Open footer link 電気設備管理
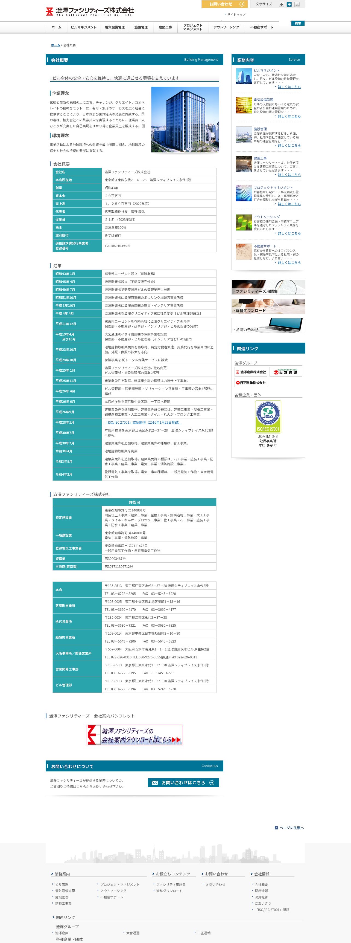Screen dimensions: 351x943 pos(65,891)
